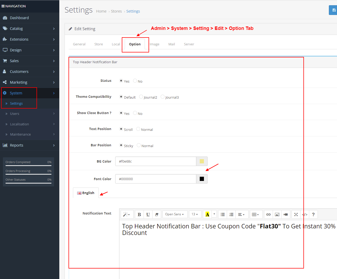Image resolution: width=337 pixels, height=279 pixels.
Task: Open the Open Sans font dropdown
Action: coord(175,214)
